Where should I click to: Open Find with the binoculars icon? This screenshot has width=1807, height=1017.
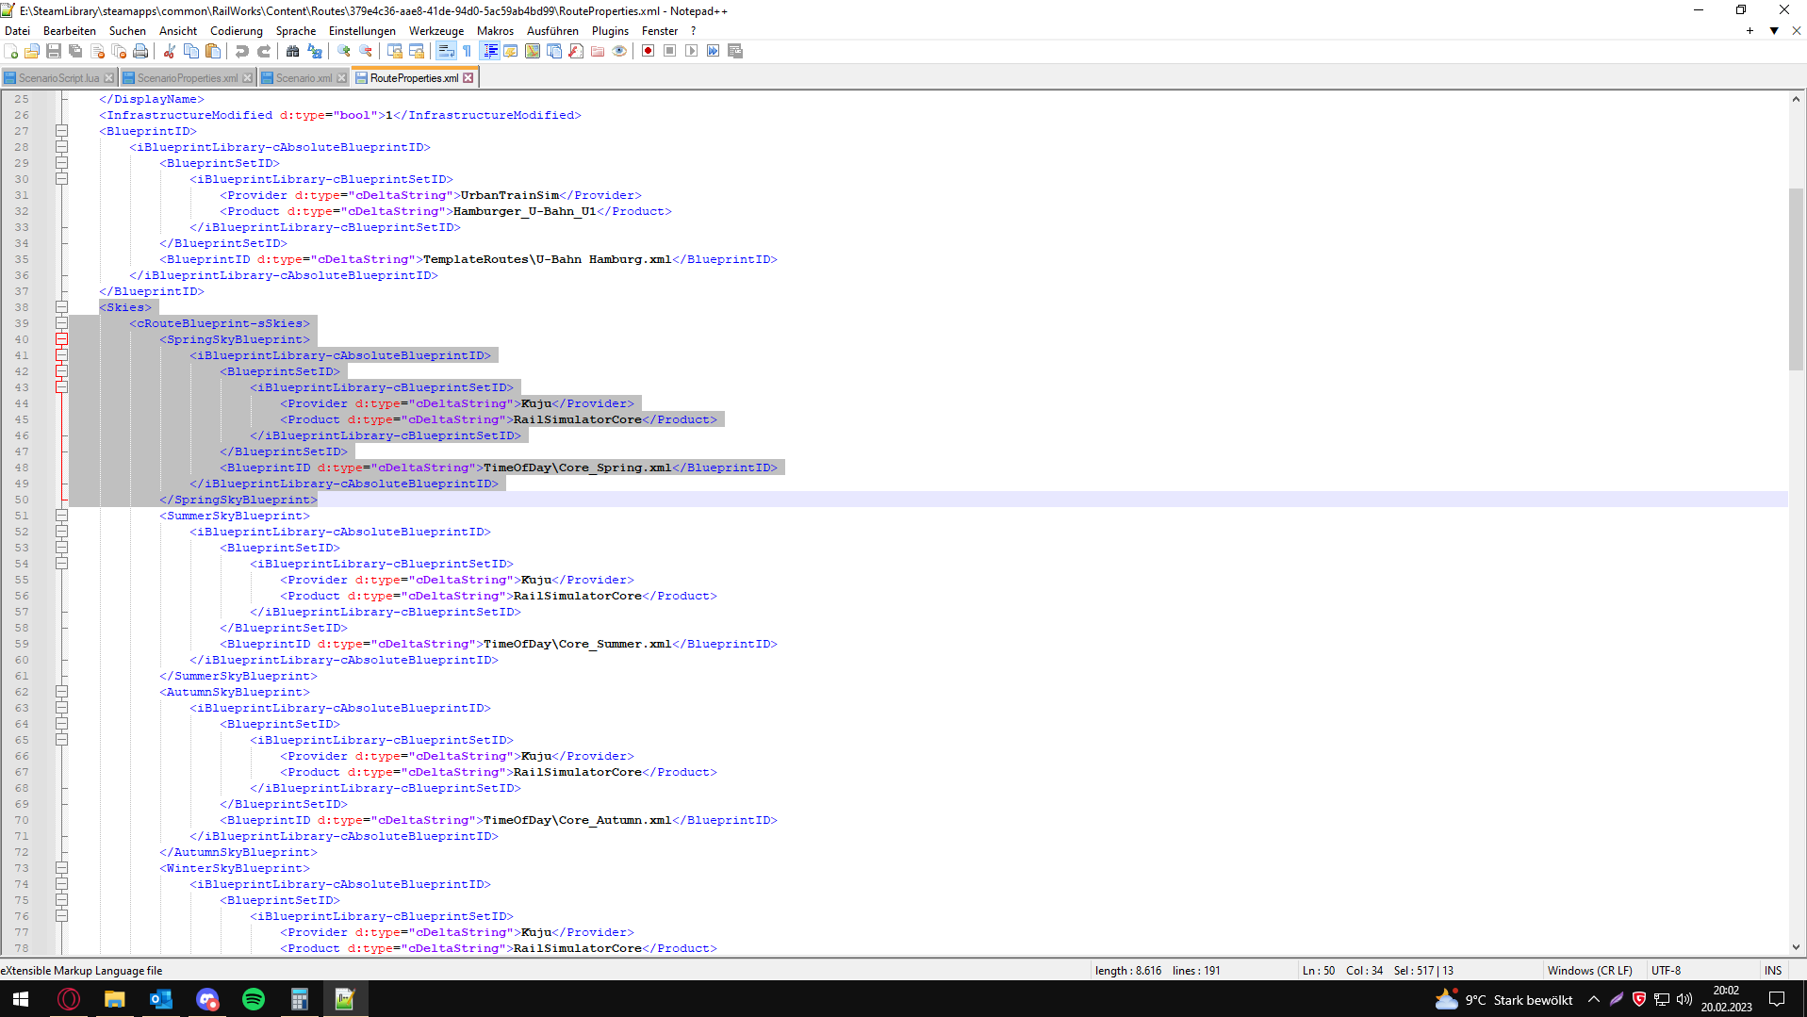293,51
